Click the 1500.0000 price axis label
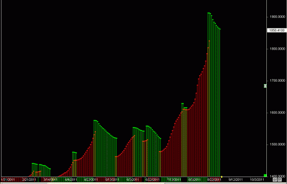The height and width of the screenshot is (184, 287). [x=277, y=145]
